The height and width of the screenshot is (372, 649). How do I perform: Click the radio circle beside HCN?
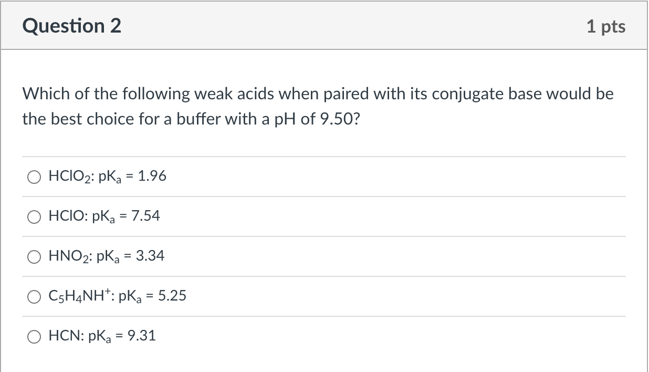point(35,337)
